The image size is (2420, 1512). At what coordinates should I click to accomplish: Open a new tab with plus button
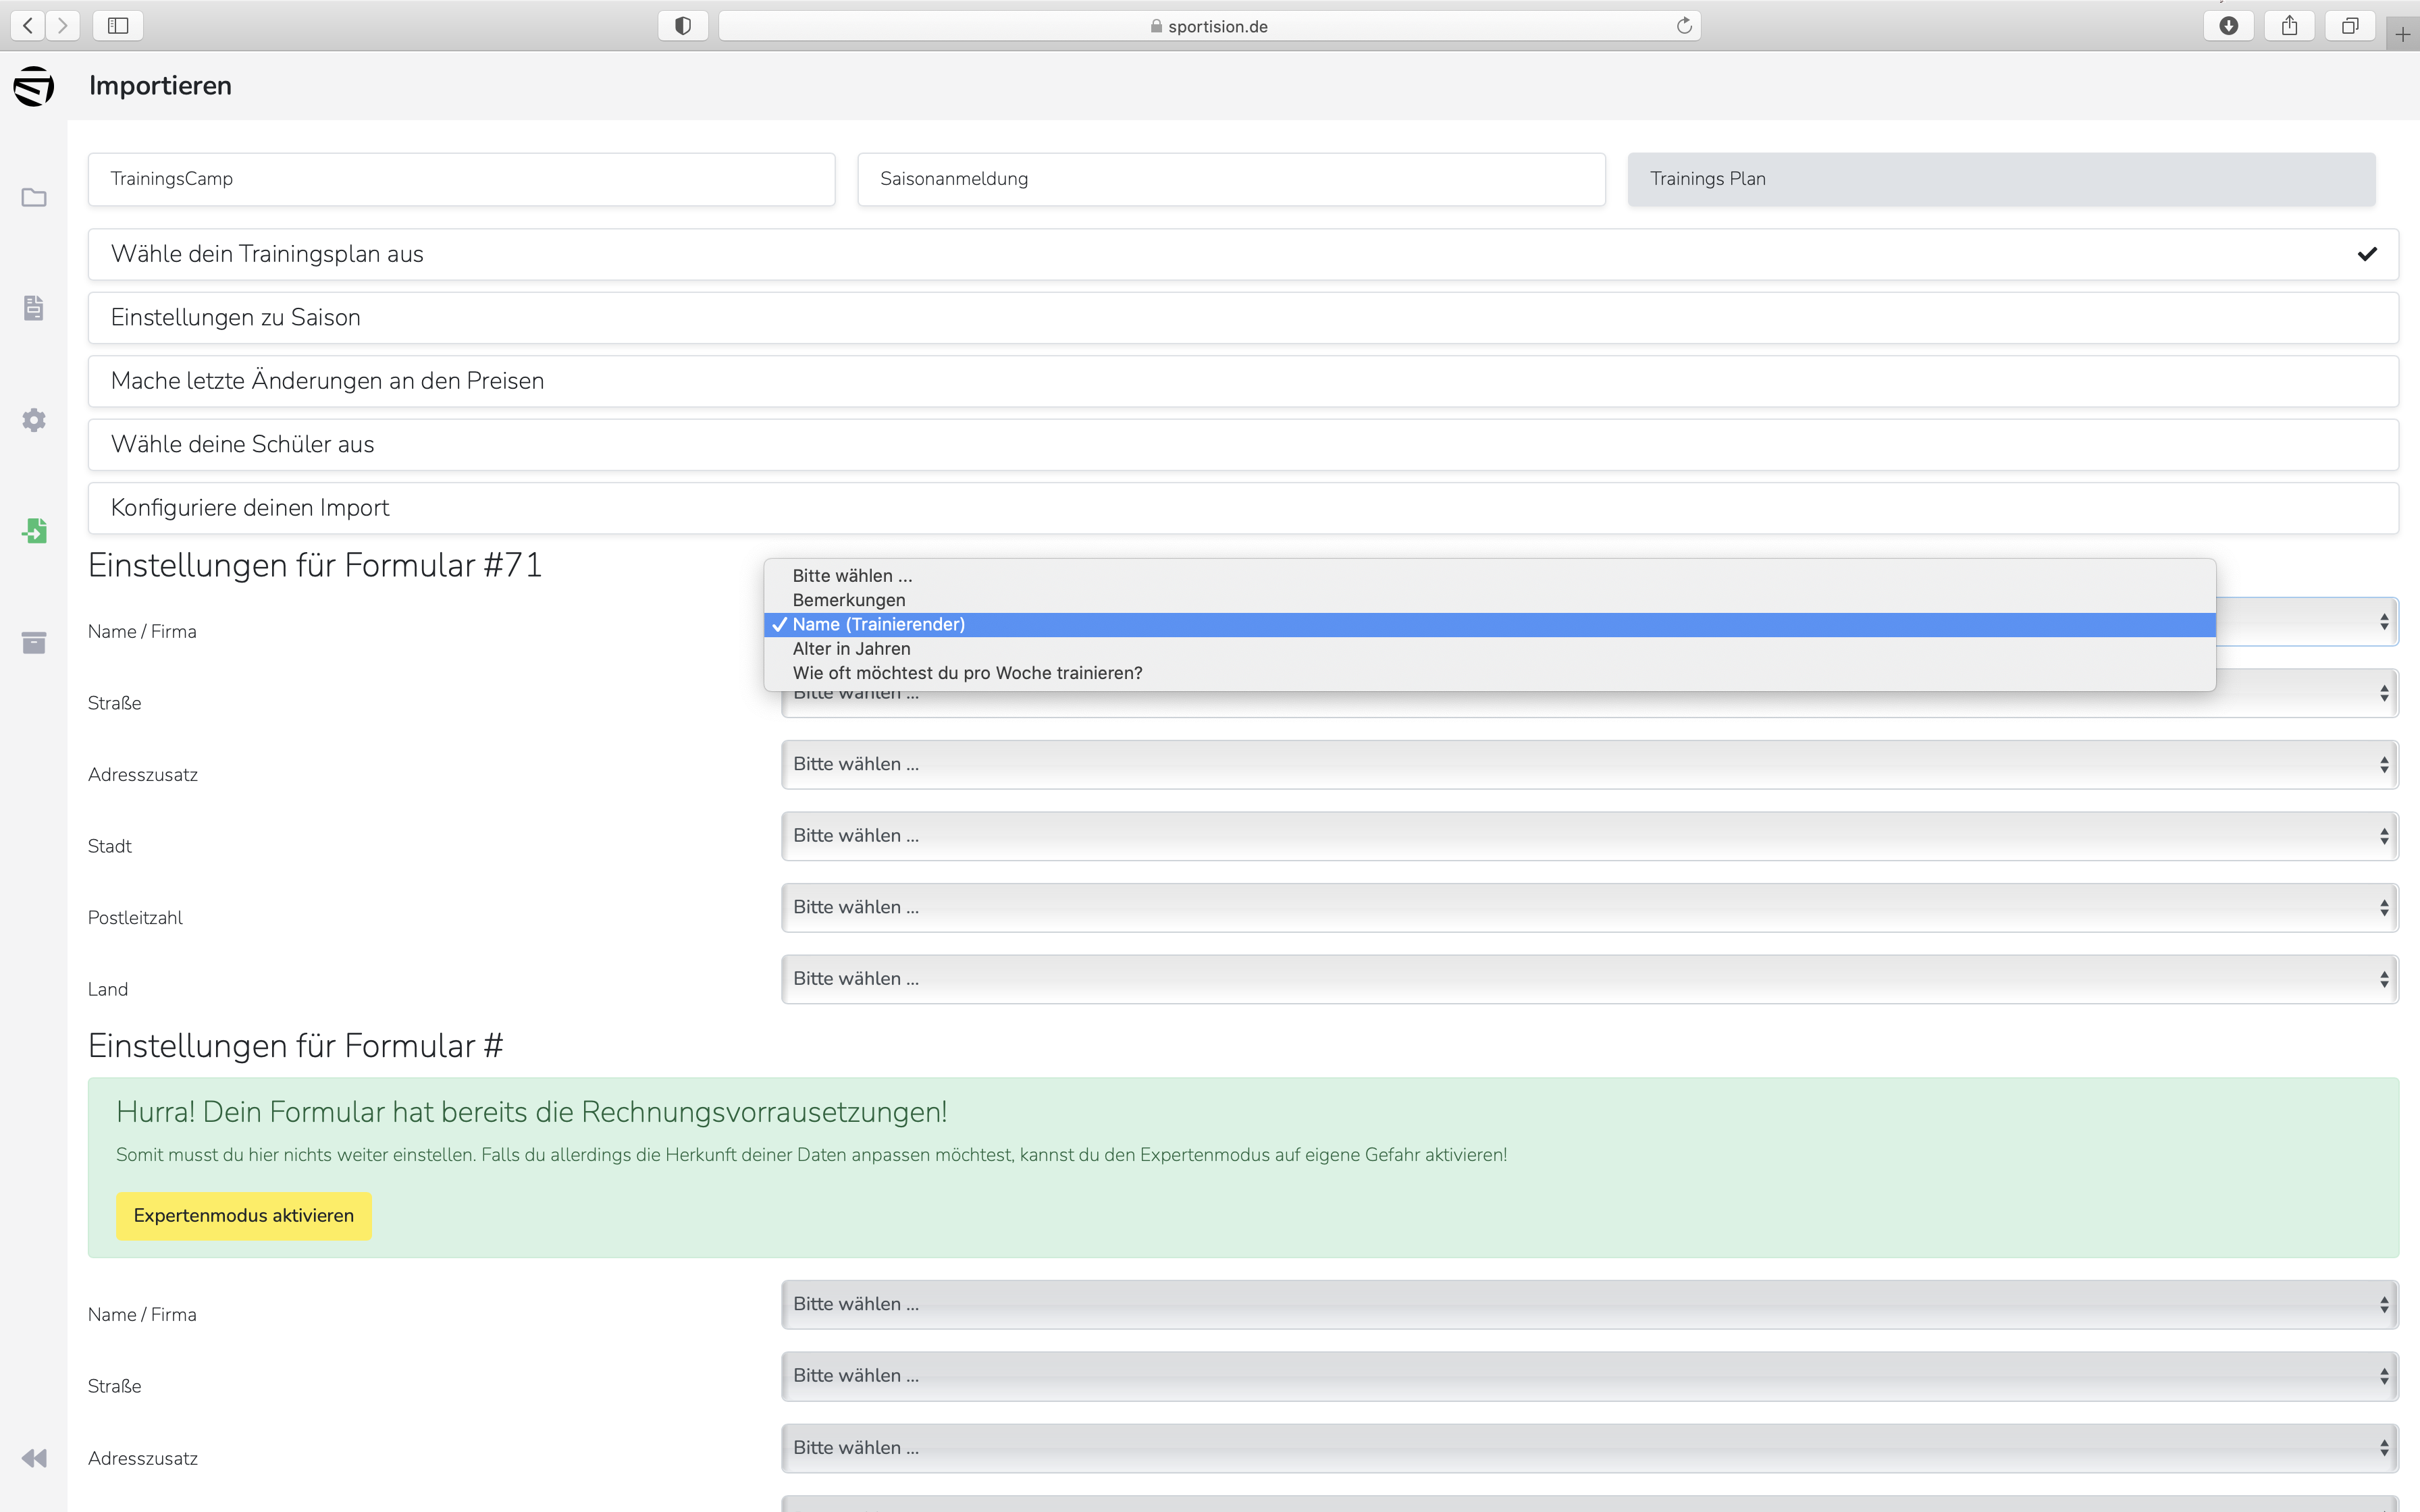(2402, 35)
